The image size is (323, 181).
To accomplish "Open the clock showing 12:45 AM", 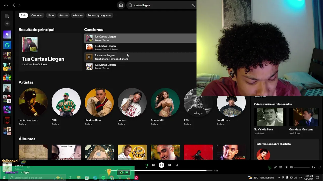I will [x=309, y=178].
